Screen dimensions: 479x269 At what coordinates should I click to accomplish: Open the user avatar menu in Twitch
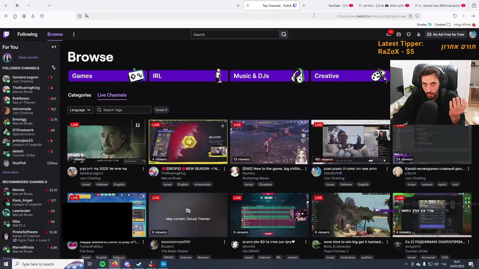click(473, 34)
